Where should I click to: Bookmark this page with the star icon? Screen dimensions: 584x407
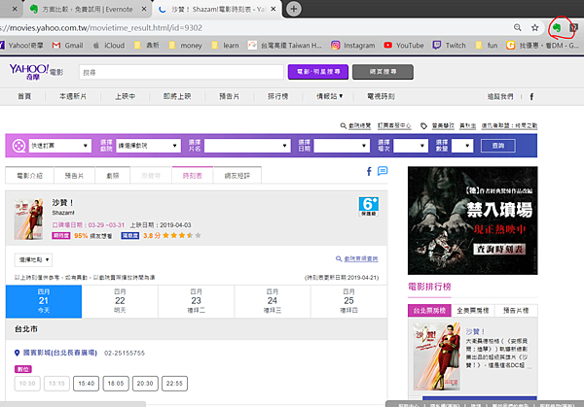535,27
